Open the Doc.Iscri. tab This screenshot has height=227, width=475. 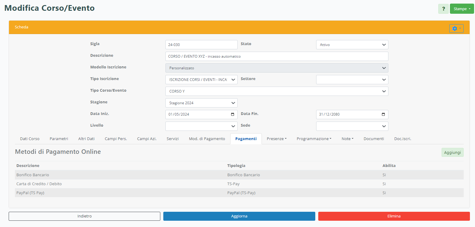click(x=402, y=139)
